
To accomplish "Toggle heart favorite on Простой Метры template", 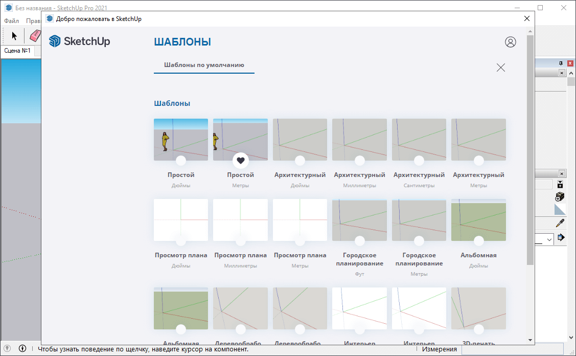I will (240, 161).
